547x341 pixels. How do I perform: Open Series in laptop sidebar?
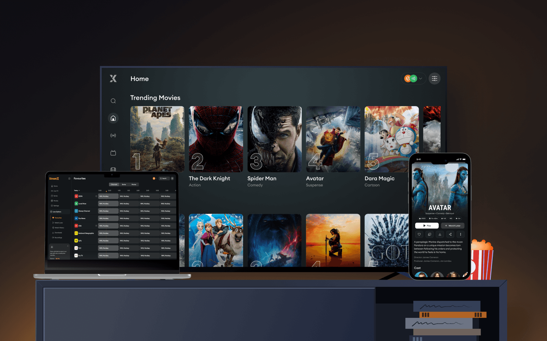click(x=54, y=196)
